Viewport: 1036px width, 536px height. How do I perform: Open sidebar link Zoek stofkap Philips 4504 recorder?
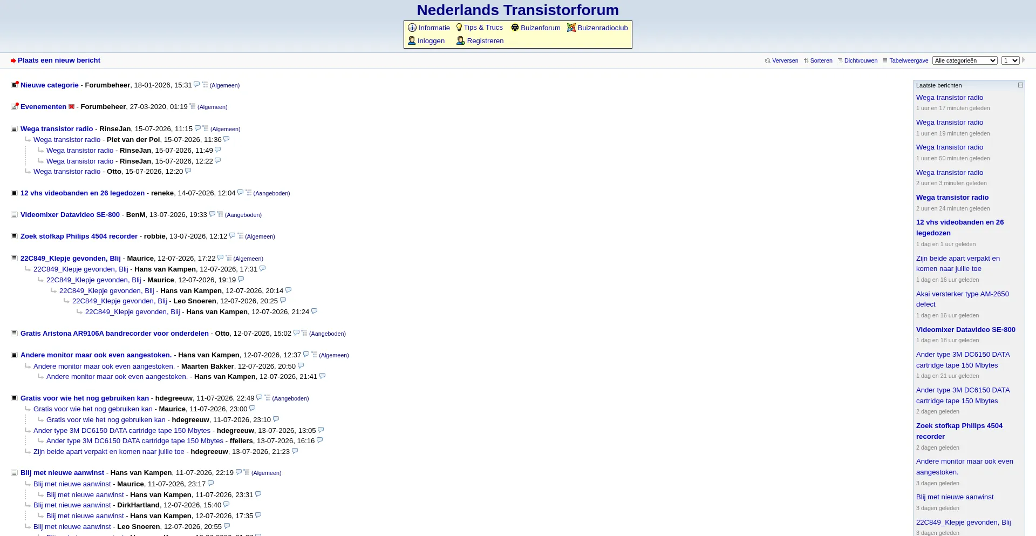(959, 431)
